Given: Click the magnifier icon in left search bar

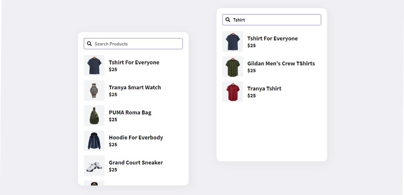Looking at the screenshot, I should (89, 43).
